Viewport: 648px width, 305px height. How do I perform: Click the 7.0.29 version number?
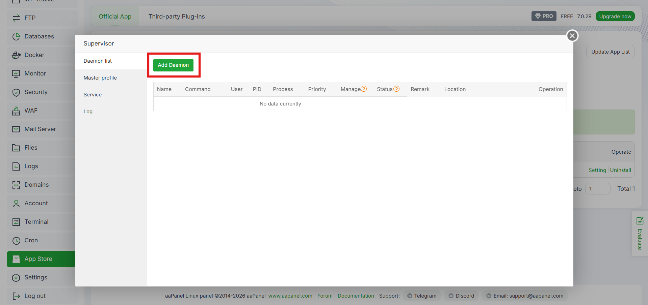point(584,16)
